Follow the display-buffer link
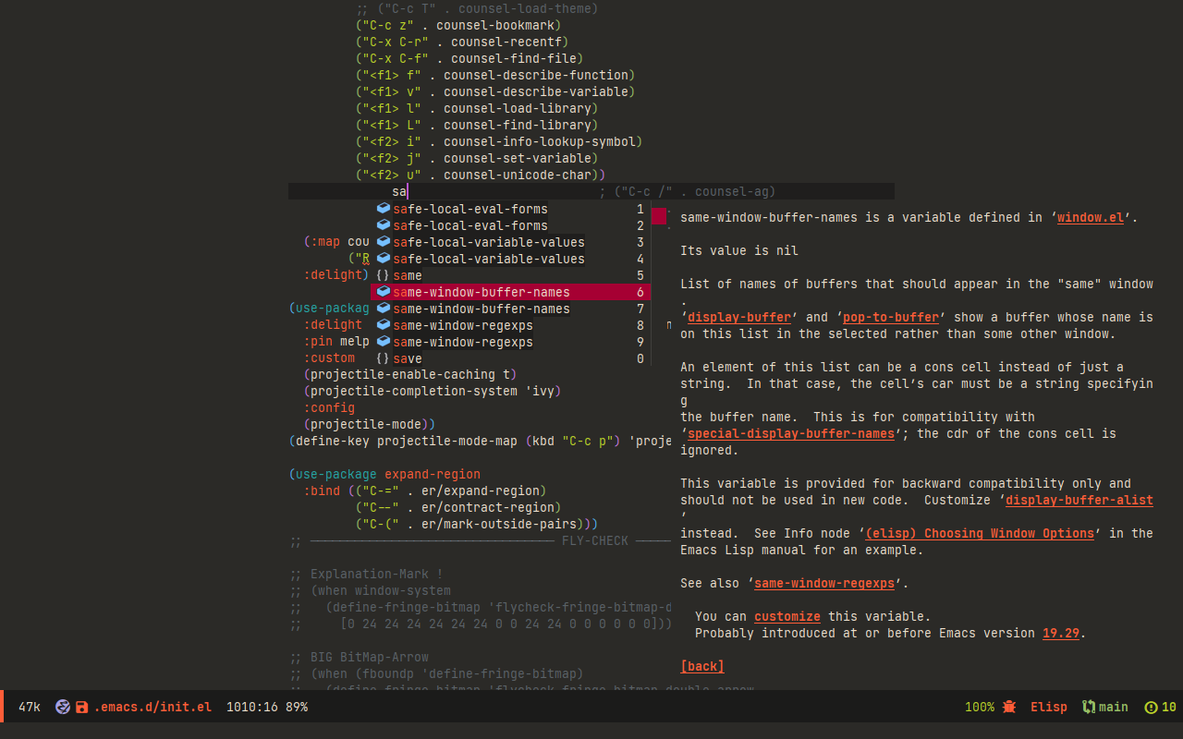The height and width of the screenshot is (739, 1183). click(739, 317)
